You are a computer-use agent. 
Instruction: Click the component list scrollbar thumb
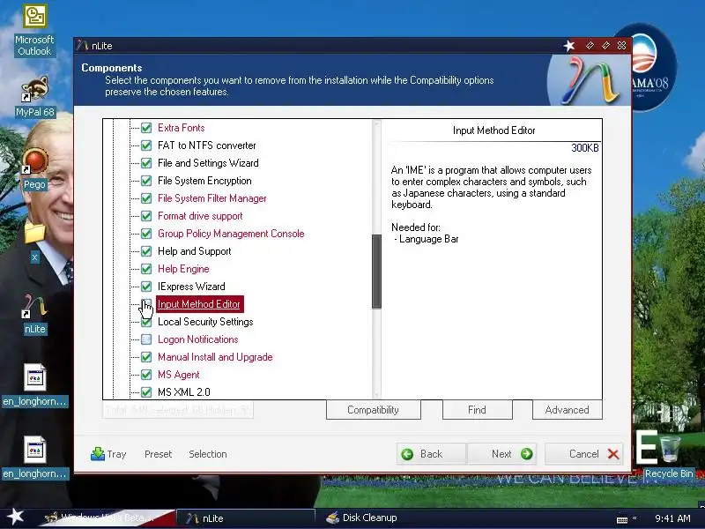377,272
